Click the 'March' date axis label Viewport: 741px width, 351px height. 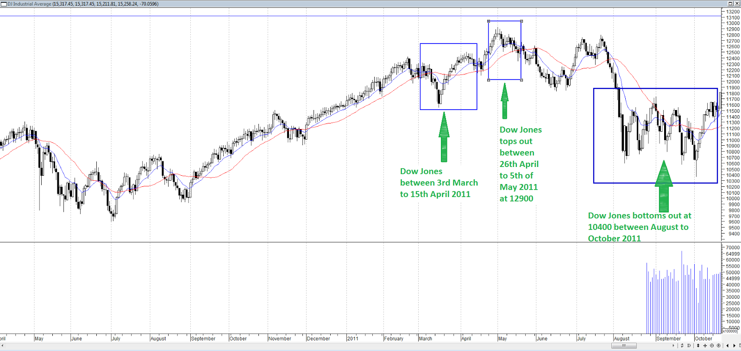pos(426,339)
